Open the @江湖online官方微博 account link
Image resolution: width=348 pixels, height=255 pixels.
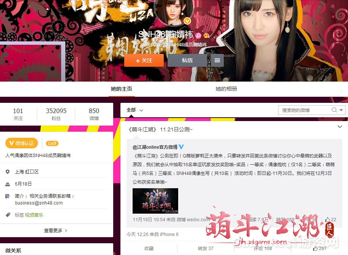point(155,147)
